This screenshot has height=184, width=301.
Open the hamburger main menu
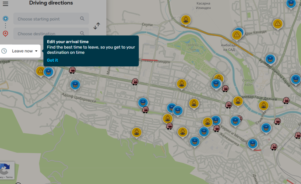click(5, 4)
